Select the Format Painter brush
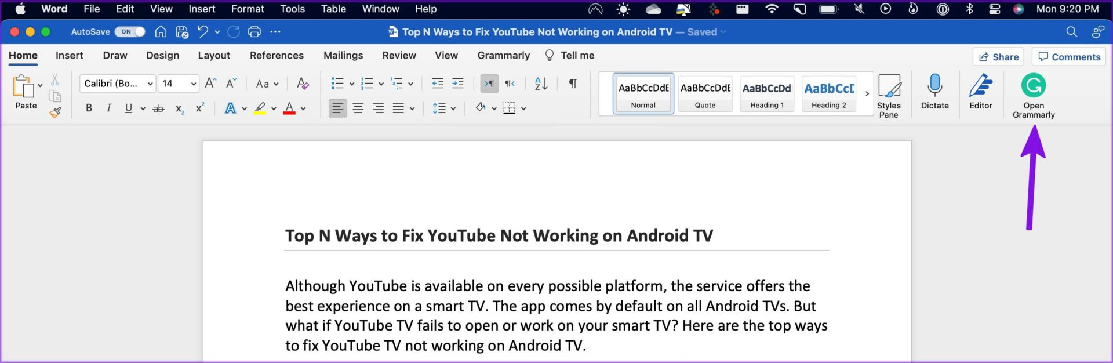 55,112
